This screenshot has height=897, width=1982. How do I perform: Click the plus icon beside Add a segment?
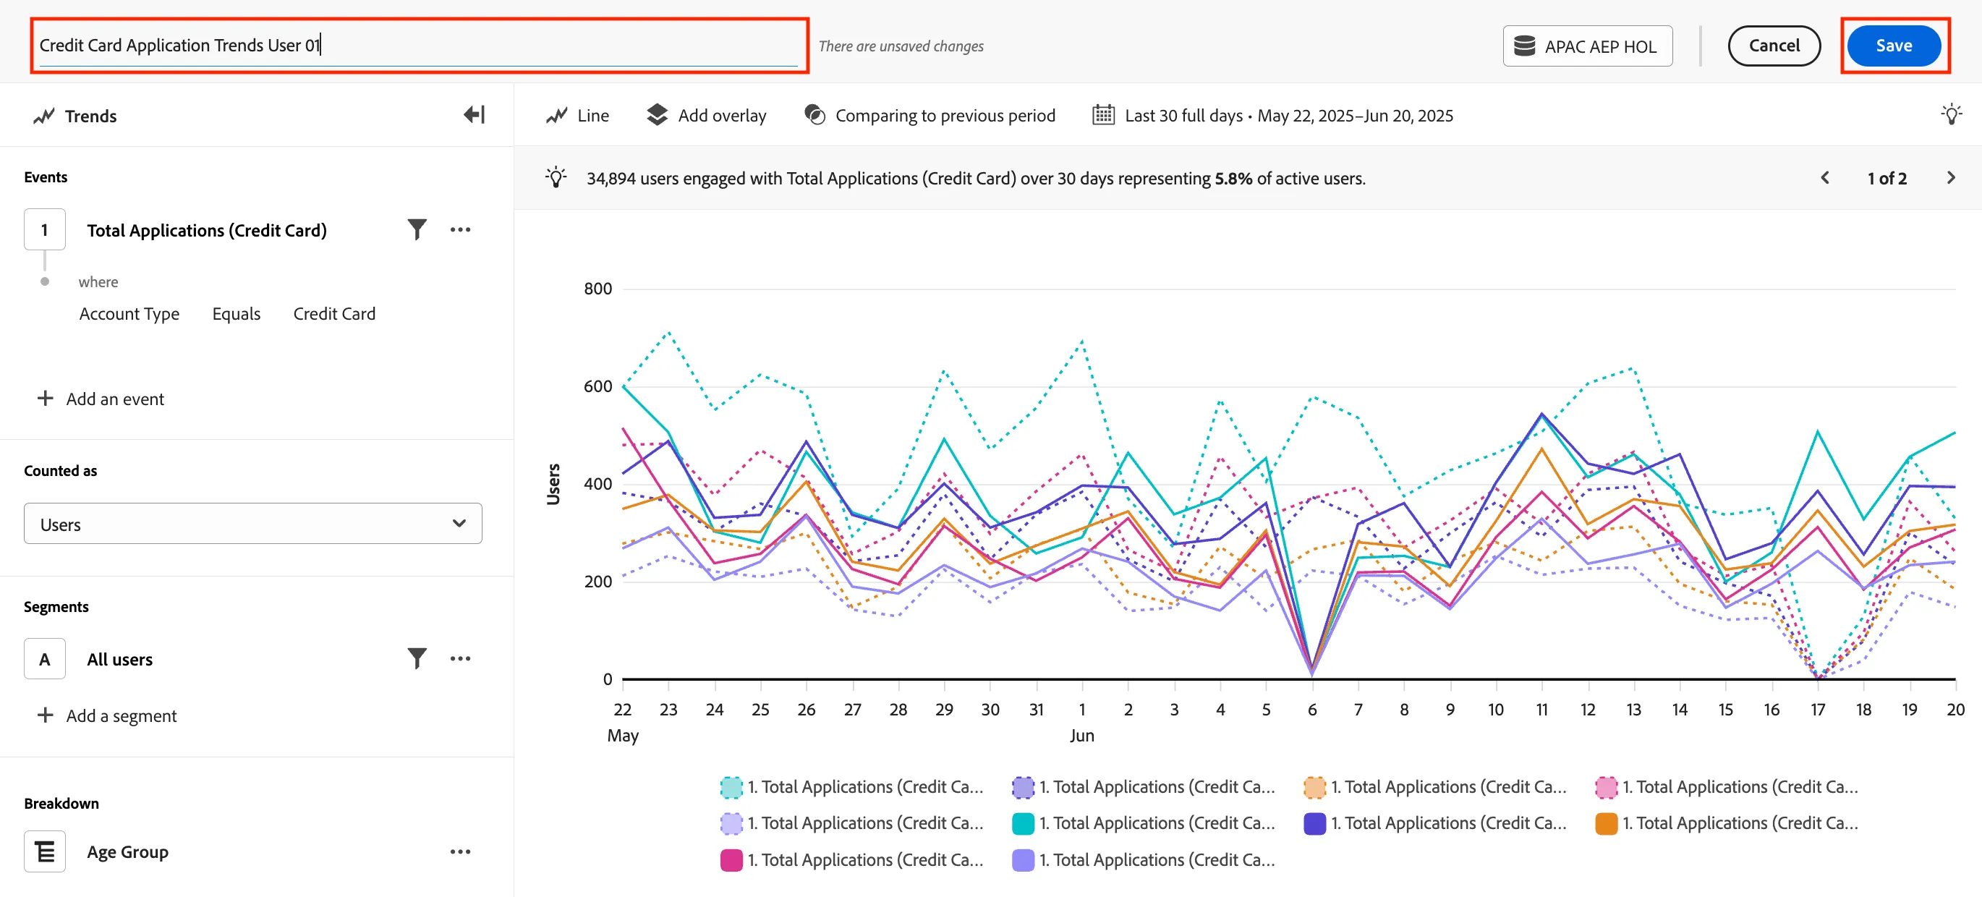(46, 715)
